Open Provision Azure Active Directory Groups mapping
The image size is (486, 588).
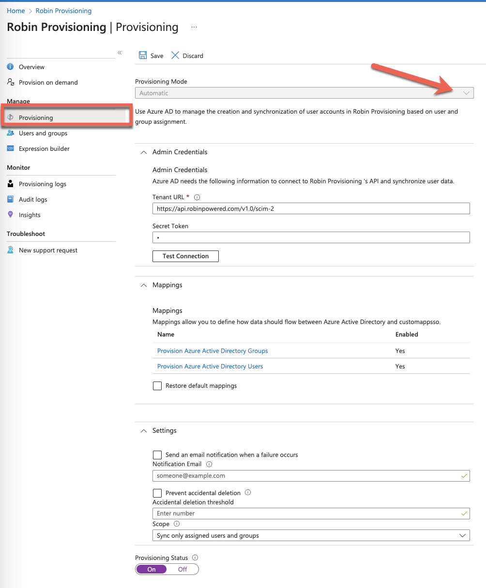(213, 351)
